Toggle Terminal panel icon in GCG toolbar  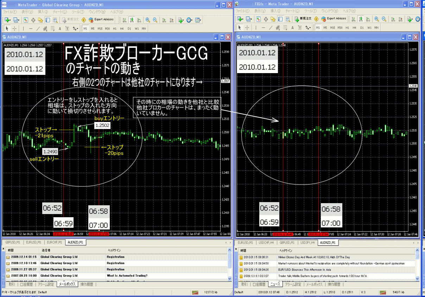(48, 20)
